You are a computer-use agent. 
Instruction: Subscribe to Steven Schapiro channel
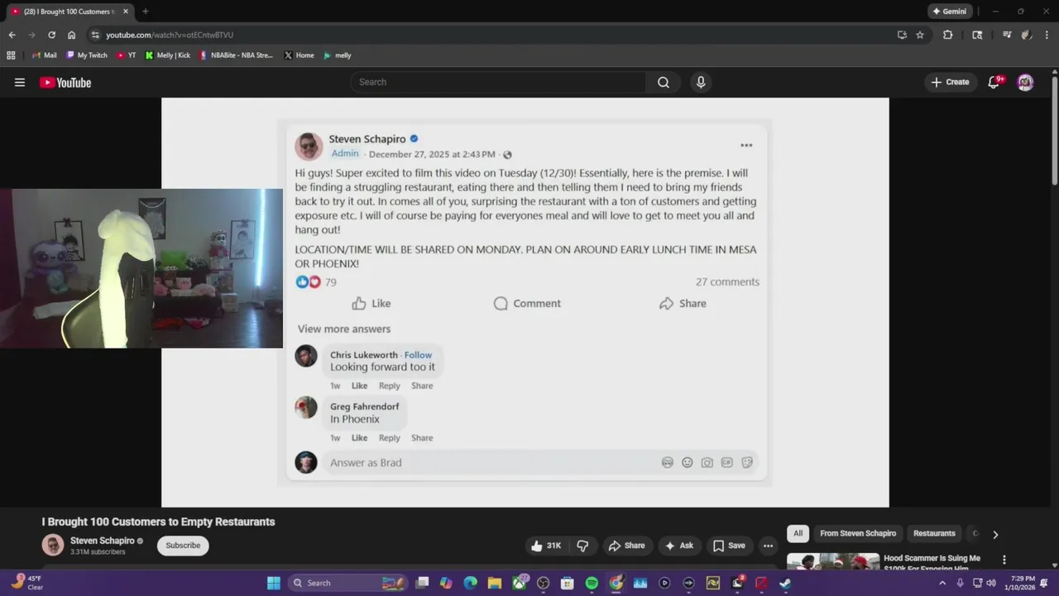pos(183,546)
